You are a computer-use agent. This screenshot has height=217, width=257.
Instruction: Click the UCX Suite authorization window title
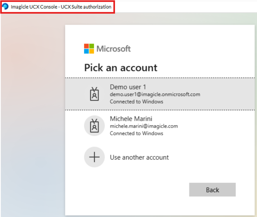tap(61, 7)
